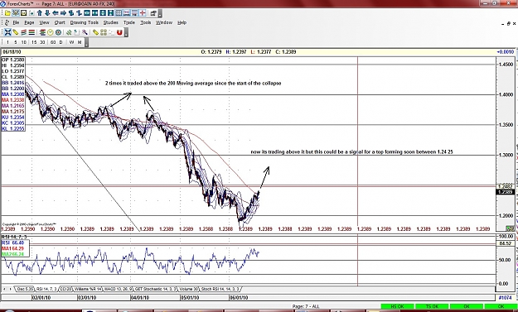Click the green arrows icon in drawing toolbar
Screen dimensions: 518x312
[69, 32]
